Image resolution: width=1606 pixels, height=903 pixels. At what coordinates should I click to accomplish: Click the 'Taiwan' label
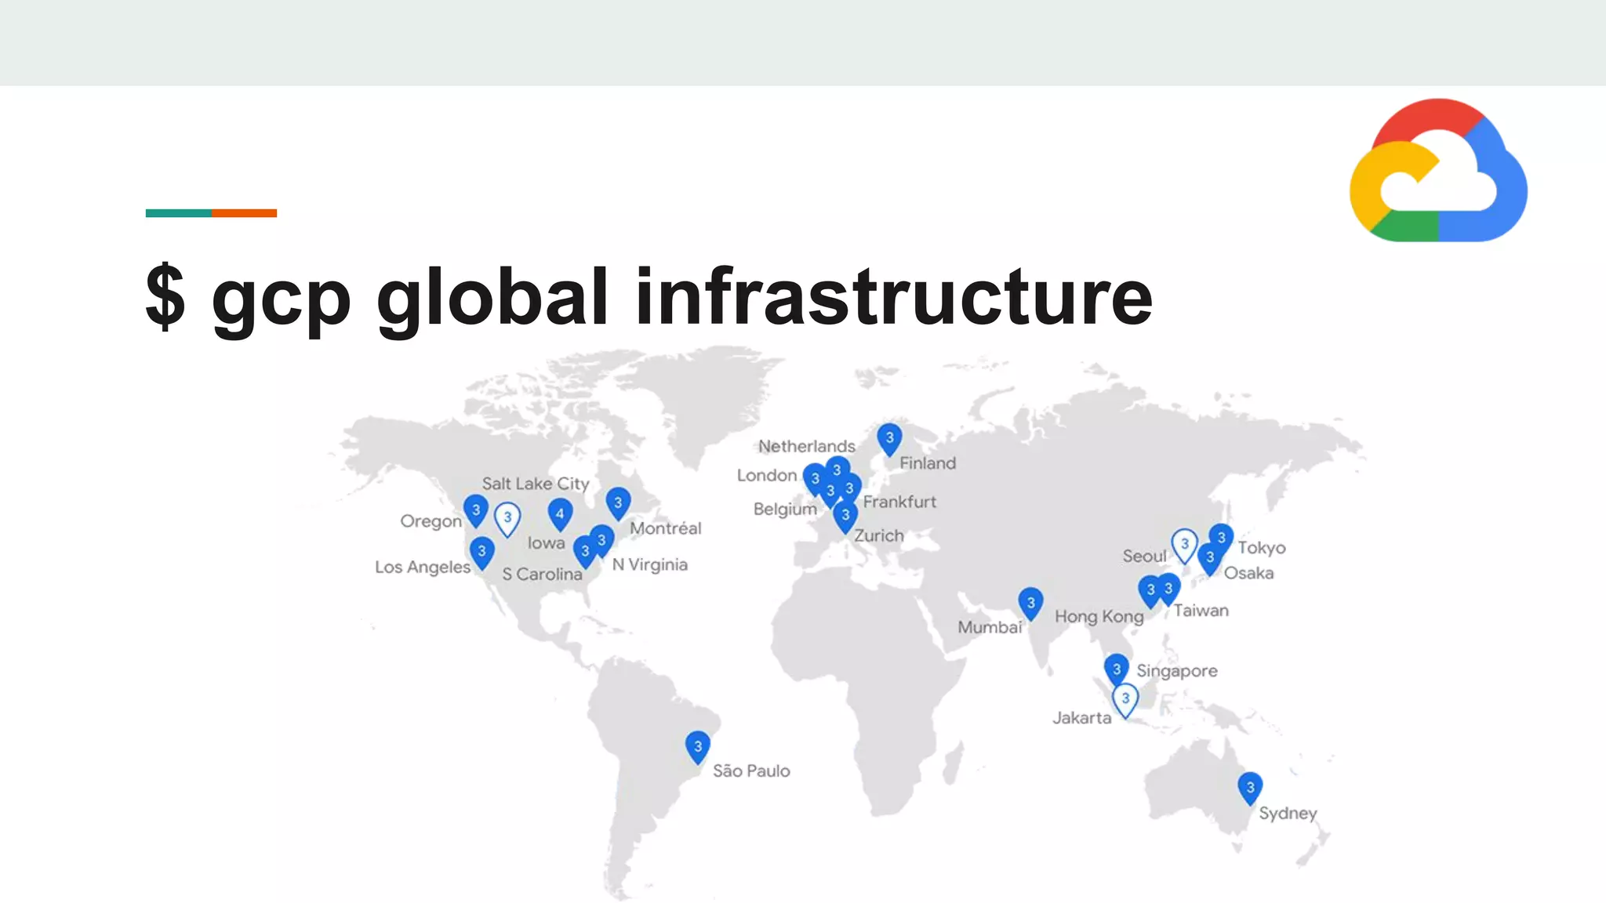(x=1201, y=611)
